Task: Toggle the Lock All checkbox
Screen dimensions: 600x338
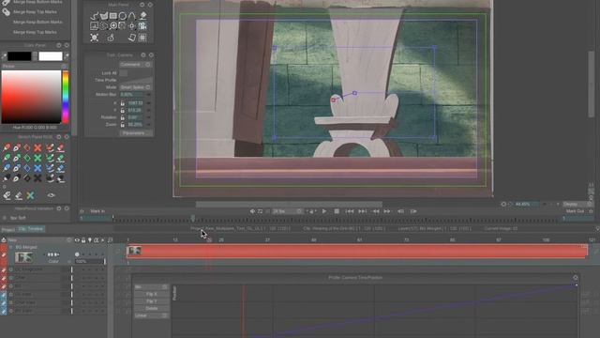Action: pos(123,73)
